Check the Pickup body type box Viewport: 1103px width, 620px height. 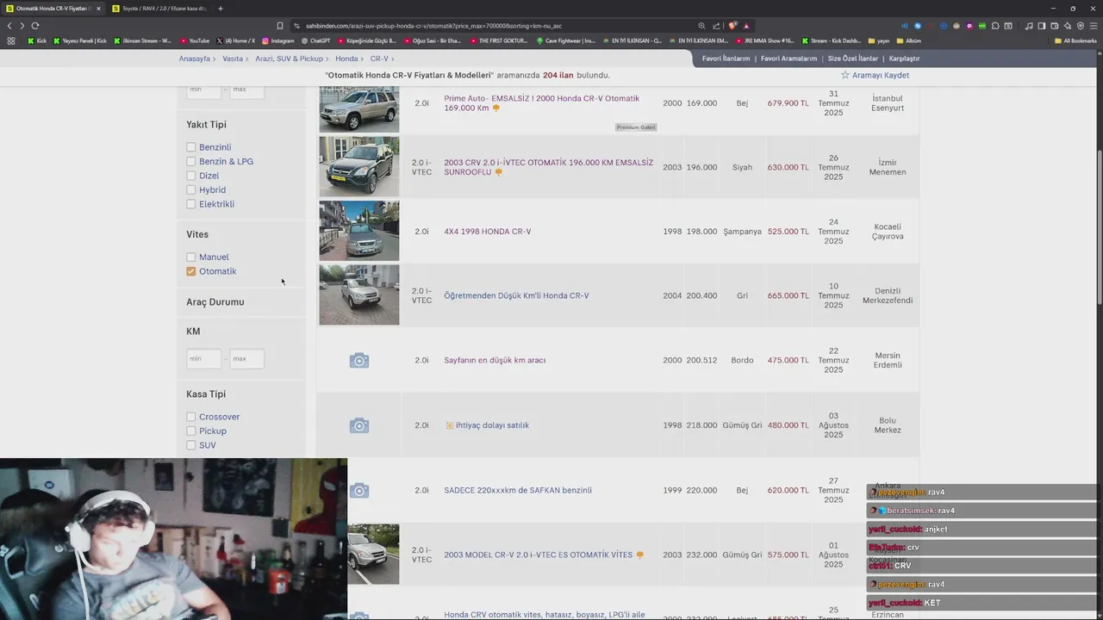pyautogui.click(x=191, y=431)
